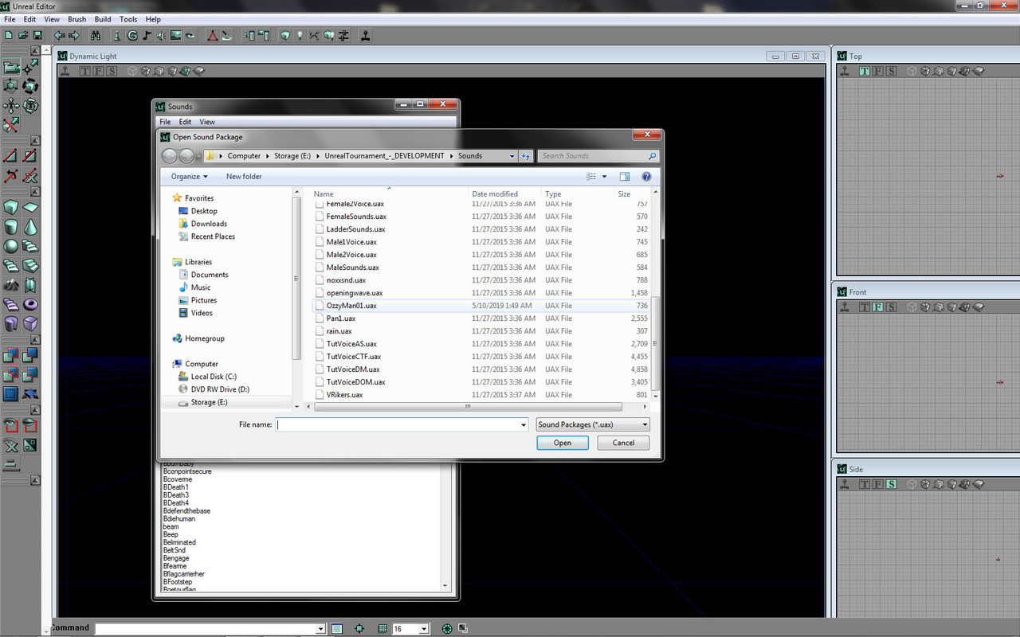Toggle Front view button in Dynamic Light viewport
1020x637 pixels.
[x=98, y=71]
